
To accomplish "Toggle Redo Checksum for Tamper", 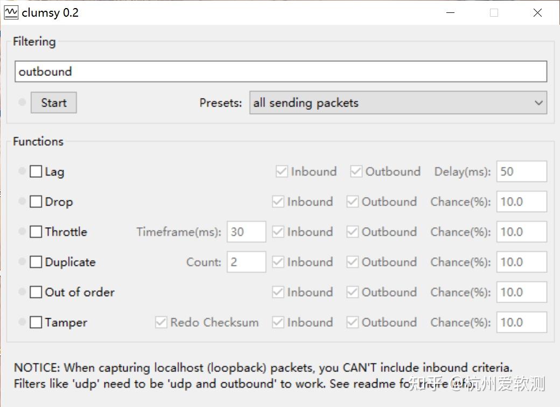I will 161,322.
